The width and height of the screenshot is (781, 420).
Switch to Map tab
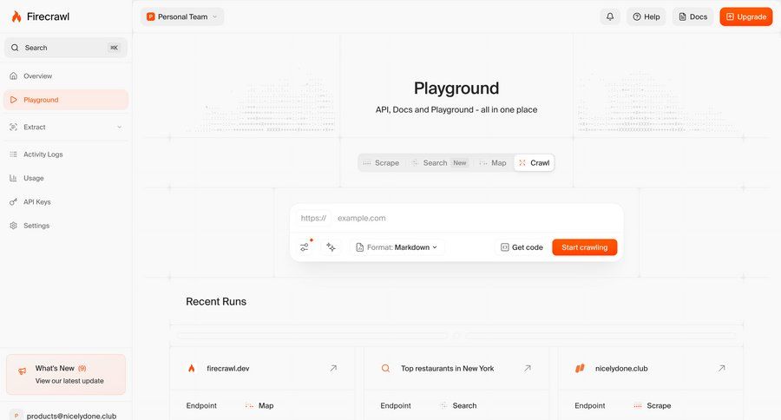[x=493, y=163]
